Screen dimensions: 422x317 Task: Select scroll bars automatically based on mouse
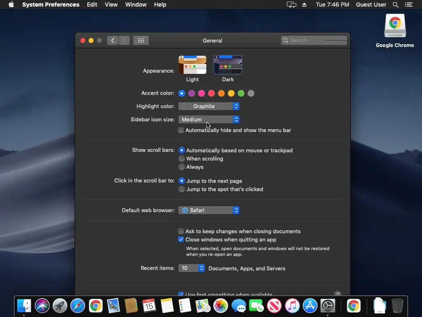[182, 150]
